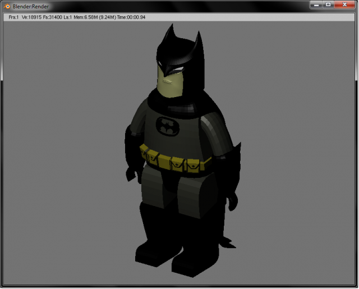Click the rendered Batman character image
Image resolution: width=359 pixels, height=289 pixels.
click(183, 150)
